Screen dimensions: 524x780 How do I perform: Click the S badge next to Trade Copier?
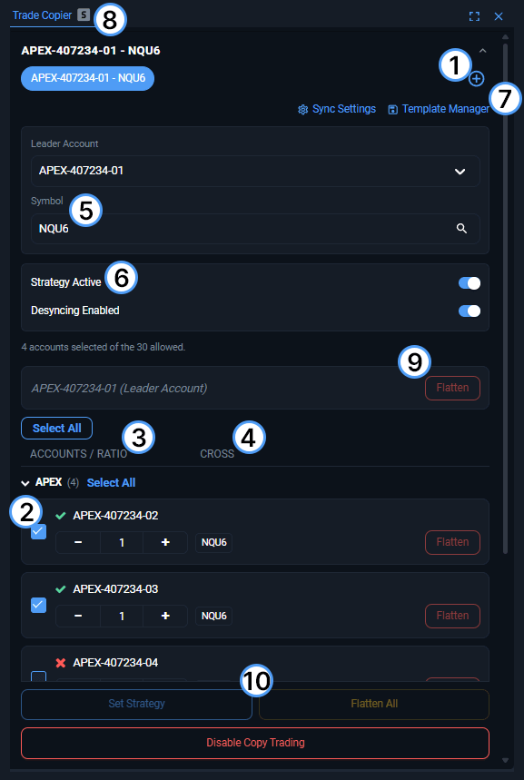tap(84, 15)
